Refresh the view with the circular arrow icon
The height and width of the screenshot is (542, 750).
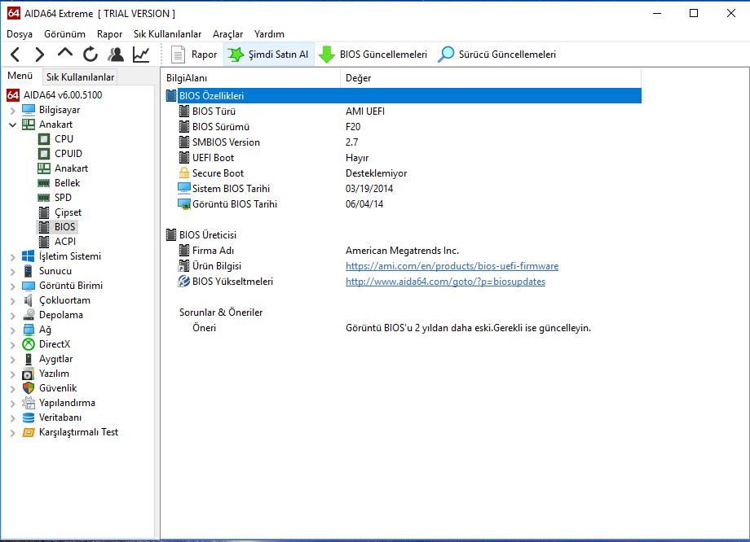coord(90,55)
